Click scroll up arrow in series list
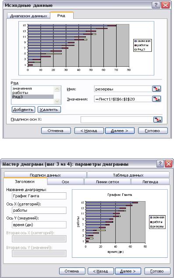The image size is (174, 278). (x=57, y=89)
